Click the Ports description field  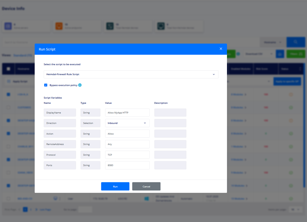tap(170, 165)
